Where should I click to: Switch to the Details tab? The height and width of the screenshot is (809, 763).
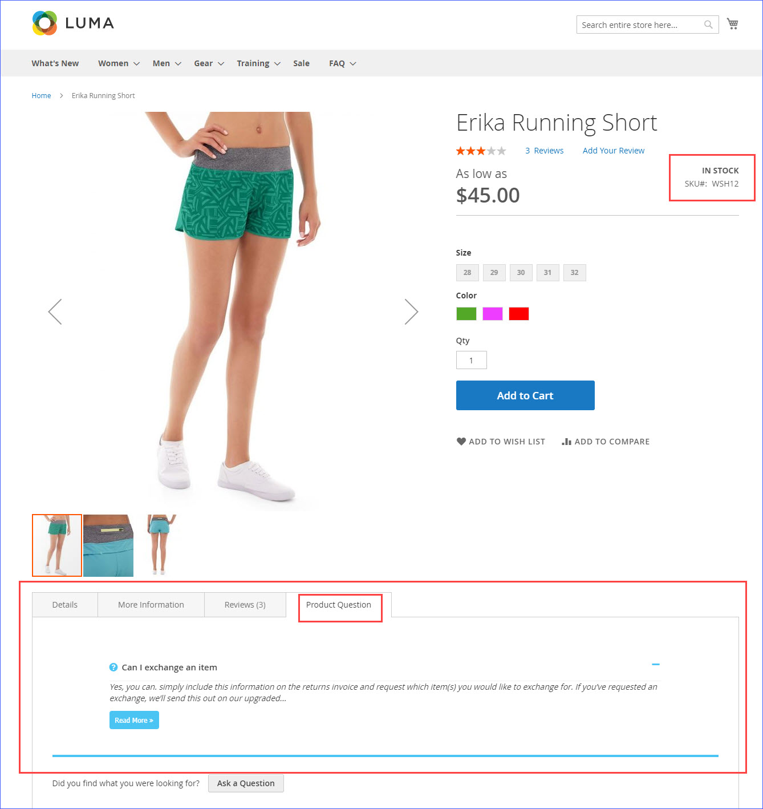(x=64, y=604)
